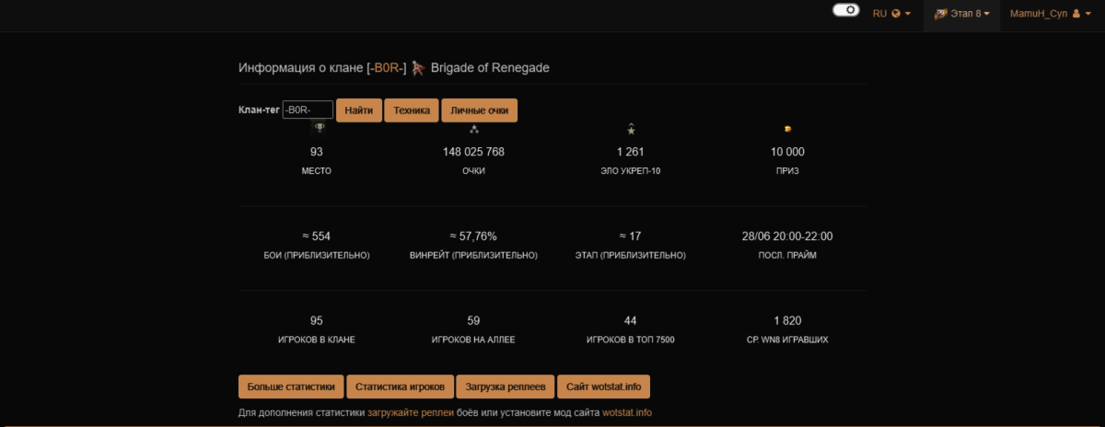The width and height of the screenshot is (1105, 427).
Task: Click the gold prize icon above Приз
Action: coord(787,129)
